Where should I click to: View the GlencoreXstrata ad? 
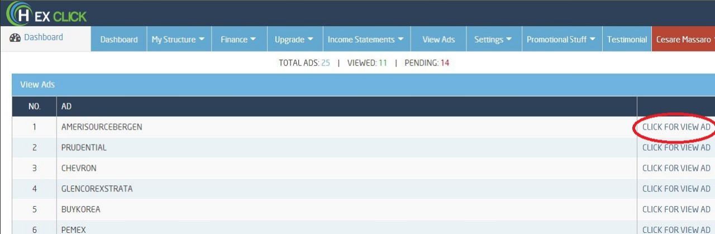[676, 189]
